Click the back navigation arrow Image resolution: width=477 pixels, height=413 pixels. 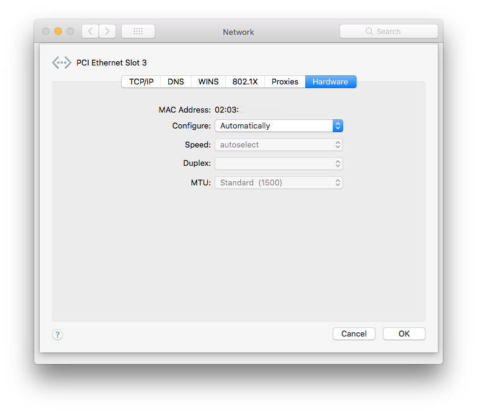(90, 31)
